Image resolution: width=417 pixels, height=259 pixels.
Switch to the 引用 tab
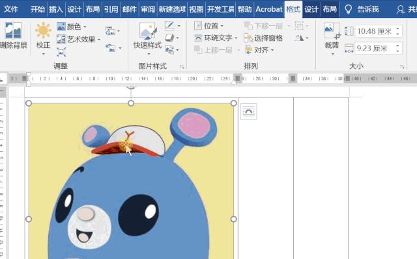point(111,9)
